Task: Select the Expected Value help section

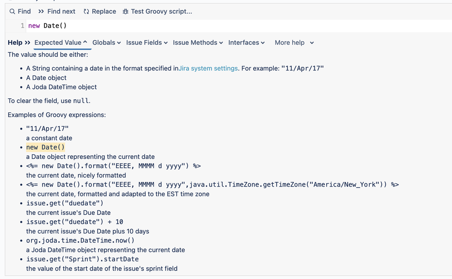Action: click(x=59, y=42)
